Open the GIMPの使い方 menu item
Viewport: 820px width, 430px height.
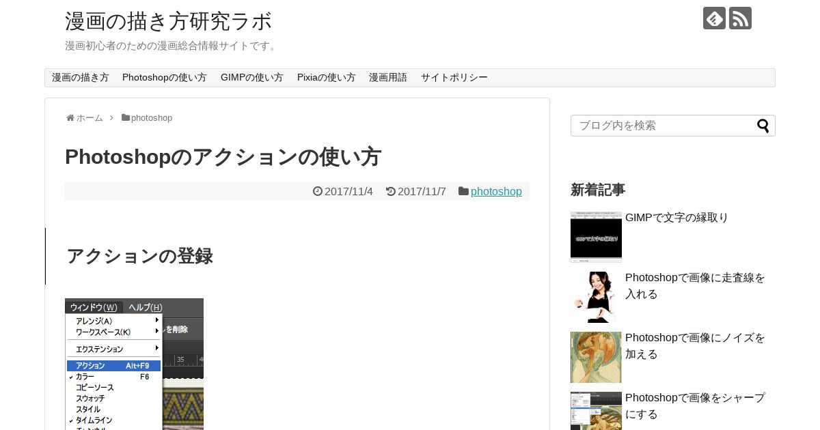252,78
